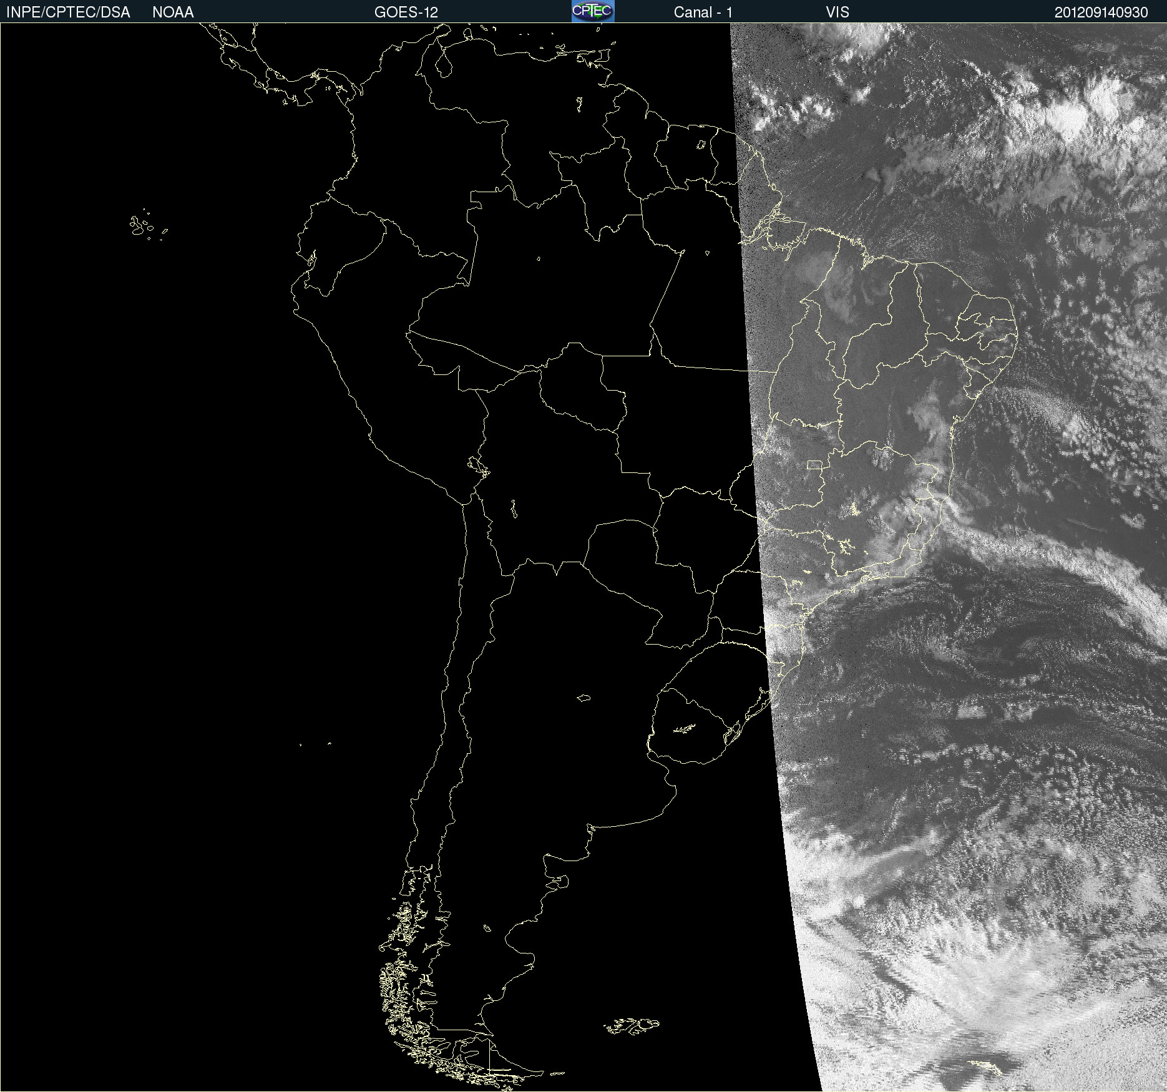Click the INPE/CPTEC/DSA header text

tap(68, 12)
